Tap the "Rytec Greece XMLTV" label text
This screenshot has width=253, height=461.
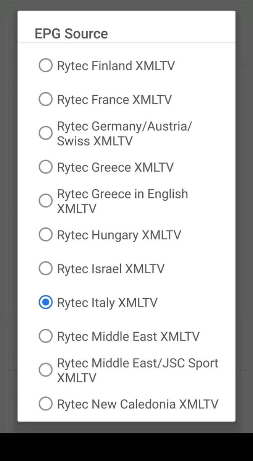coord(115,167)
